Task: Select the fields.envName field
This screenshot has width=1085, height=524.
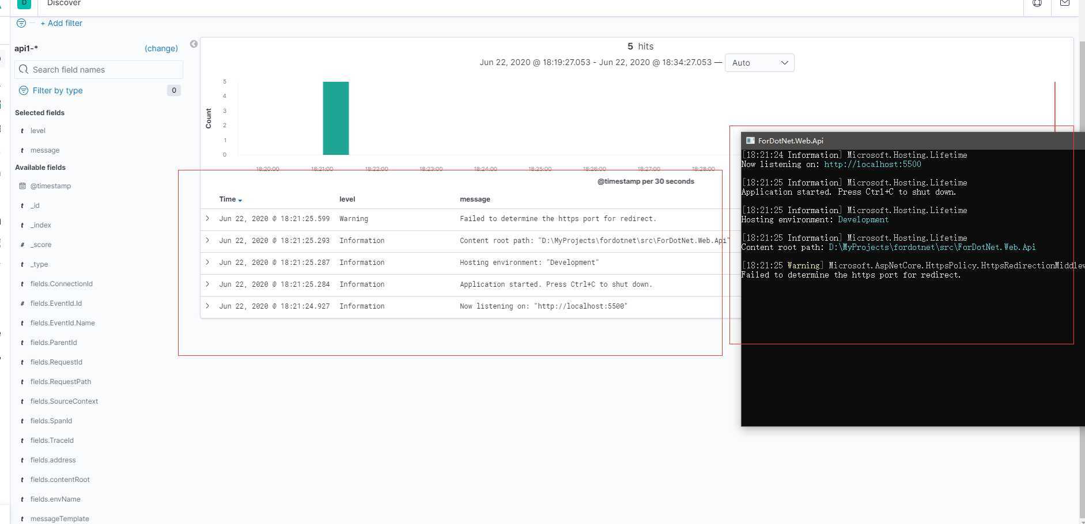Action: click(x=55, y=499)
